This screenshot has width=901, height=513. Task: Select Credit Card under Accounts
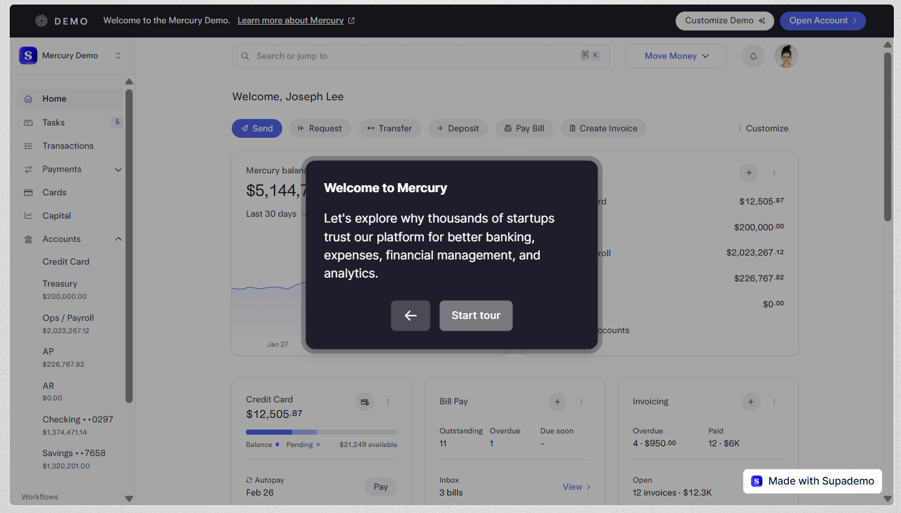(66, 261)
